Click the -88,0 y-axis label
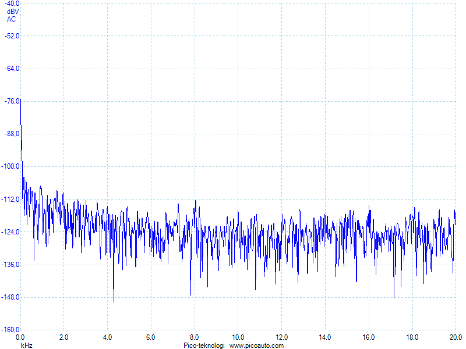Viewport: 466px width, 349px height. tap(12, 134)
